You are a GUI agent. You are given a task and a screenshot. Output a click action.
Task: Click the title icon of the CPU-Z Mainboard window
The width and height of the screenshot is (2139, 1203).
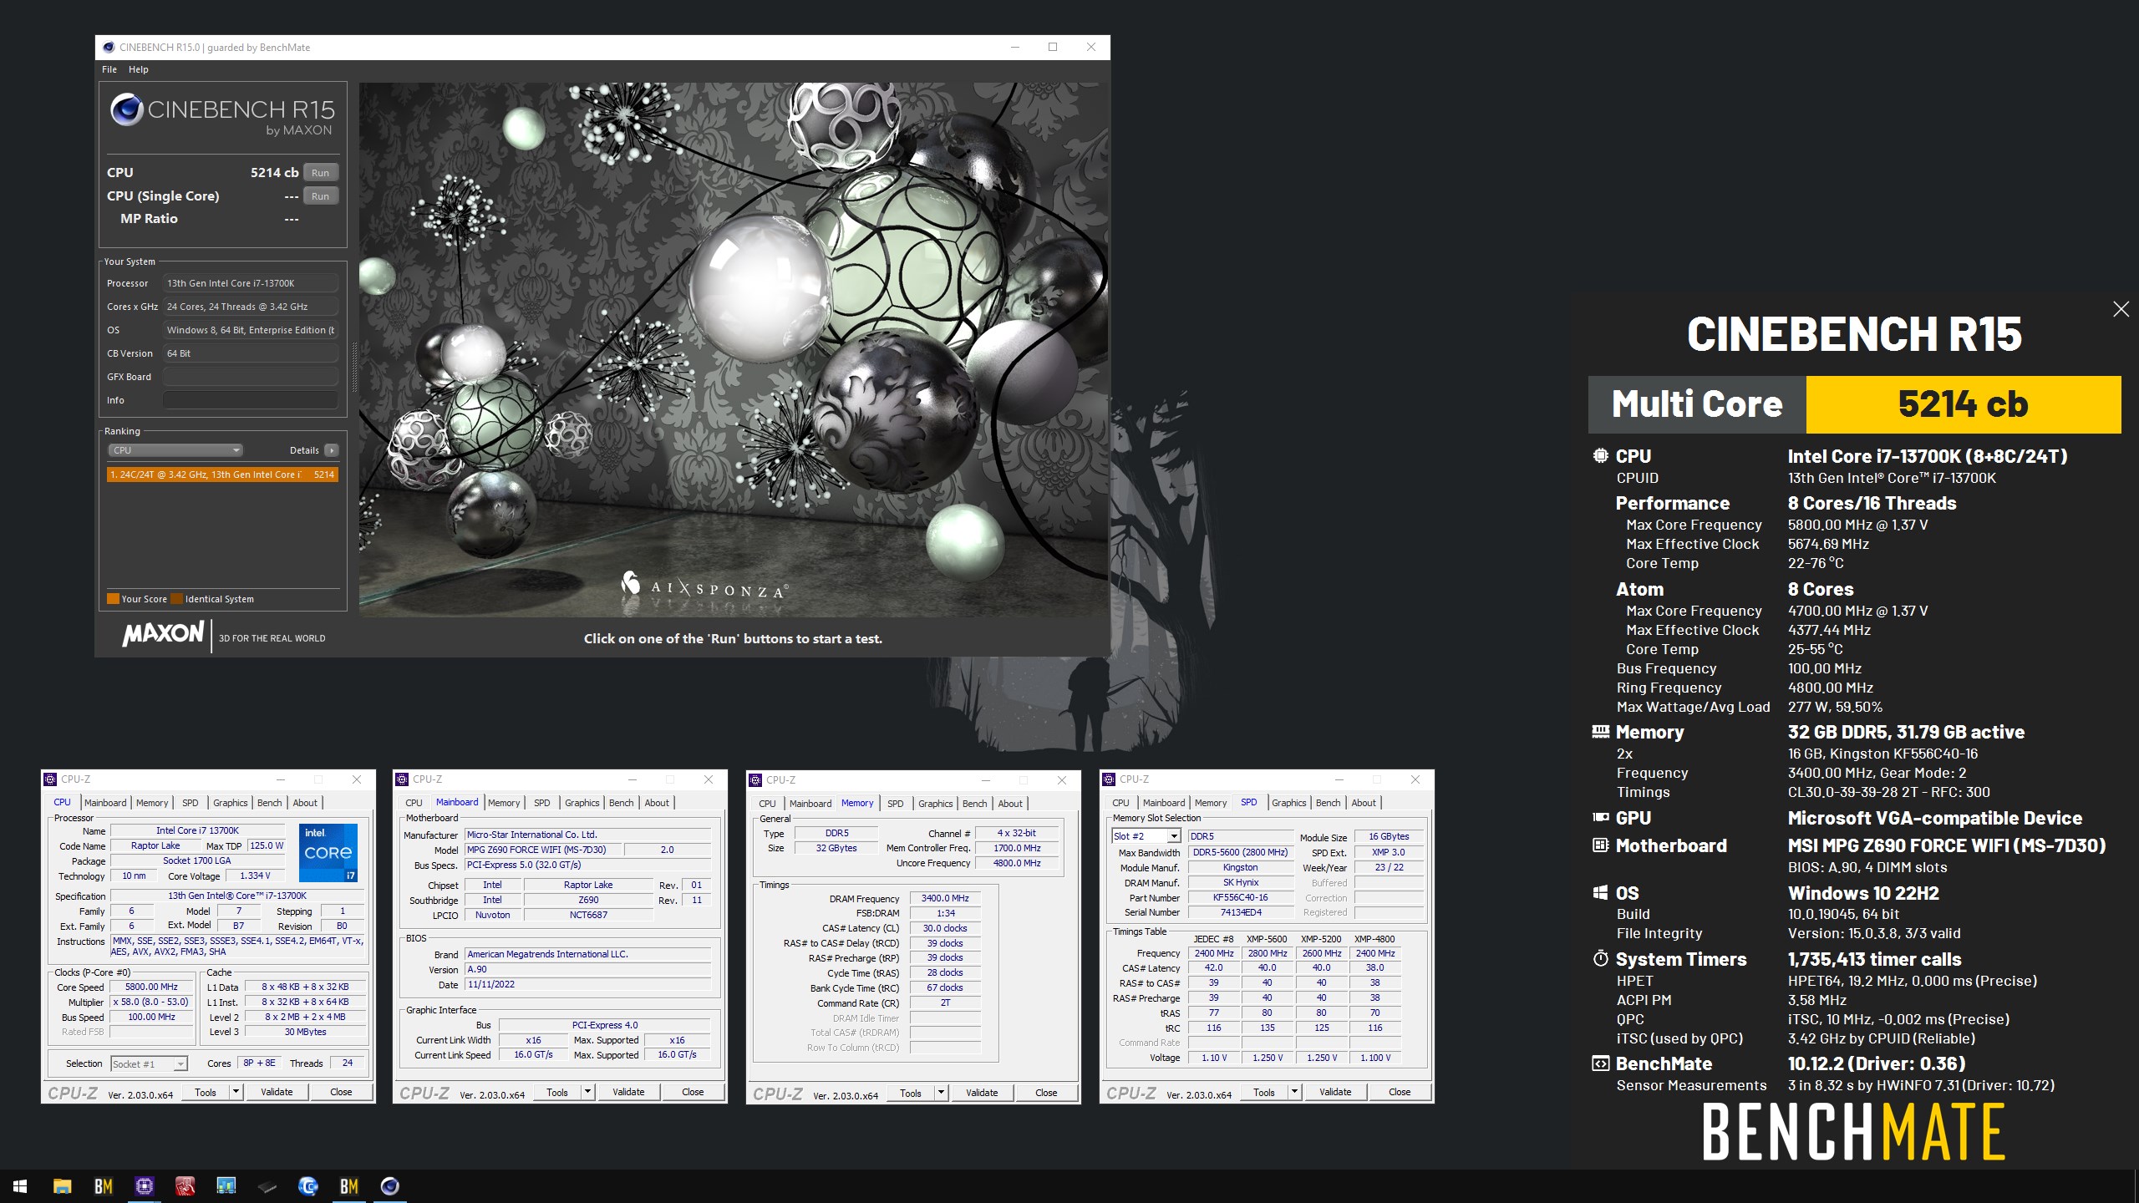(x=402, y=779)
